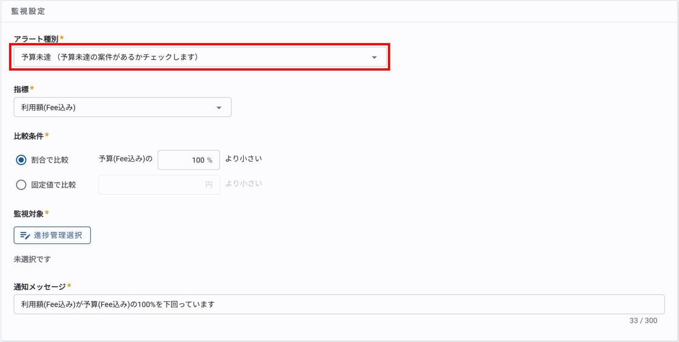
Task: Click the 通知メッセージ field label
Action: [x=39, y=286]
